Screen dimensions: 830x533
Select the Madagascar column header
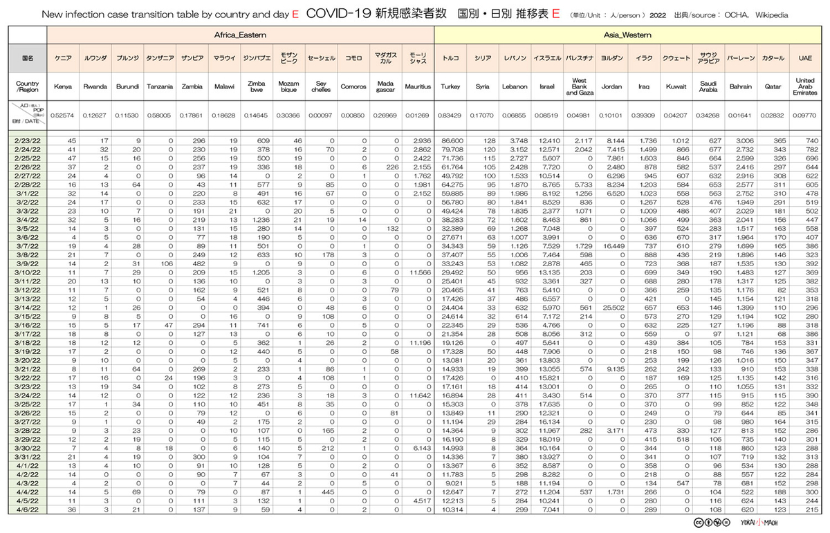(385, 87)
